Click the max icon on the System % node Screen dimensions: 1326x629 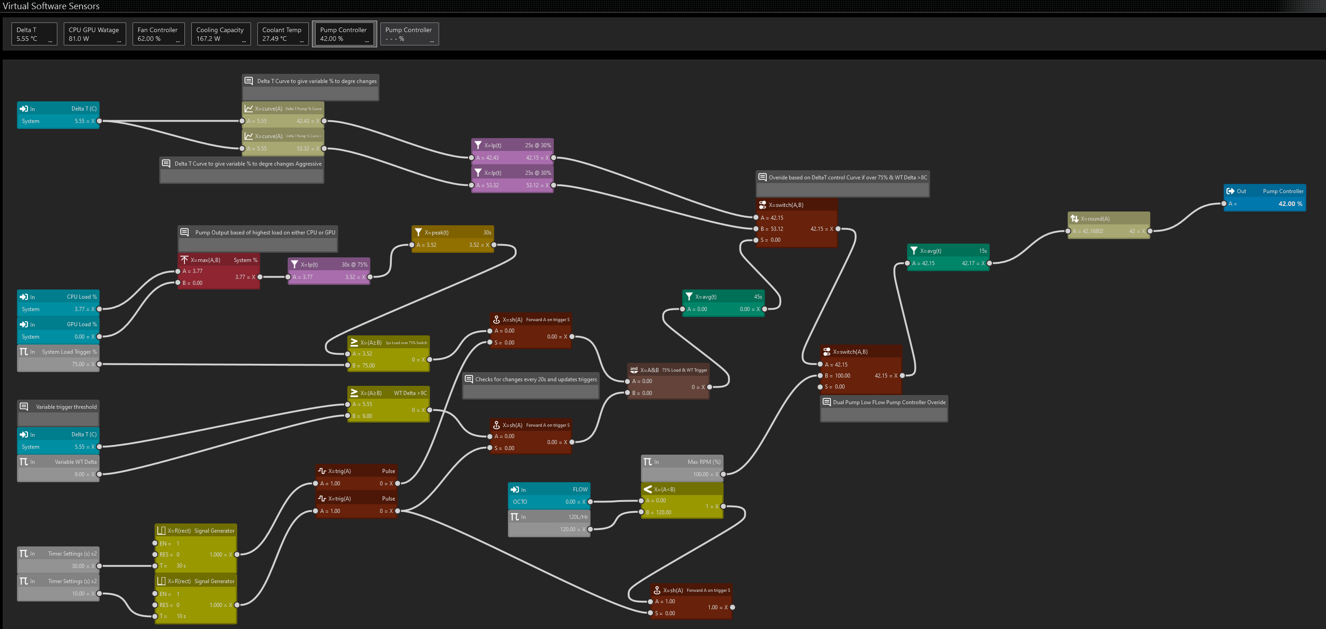[184, 260]
